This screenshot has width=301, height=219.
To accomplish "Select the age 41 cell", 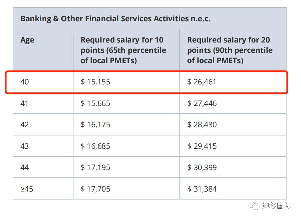I will (x=24, y=103).
